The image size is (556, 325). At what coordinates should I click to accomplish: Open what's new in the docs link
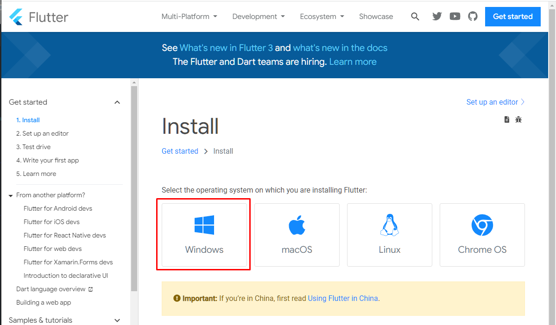click(340, 48)
